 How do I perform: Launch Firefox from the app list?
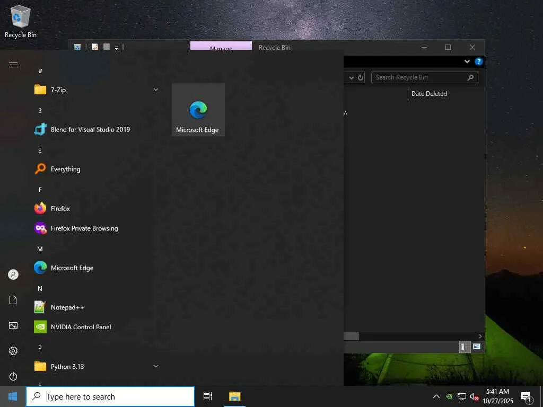pos(96,208)
